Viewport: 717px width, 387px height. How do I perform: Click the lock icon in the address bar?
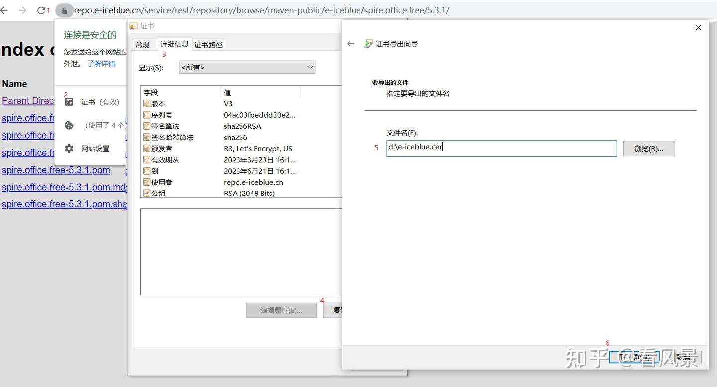click(65, 10)
